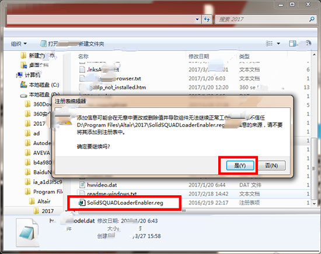The height and width of the screenshot is (254, 321).
Task: Select 本地磁盘 (D:) in tree
Action: point(40,94)
